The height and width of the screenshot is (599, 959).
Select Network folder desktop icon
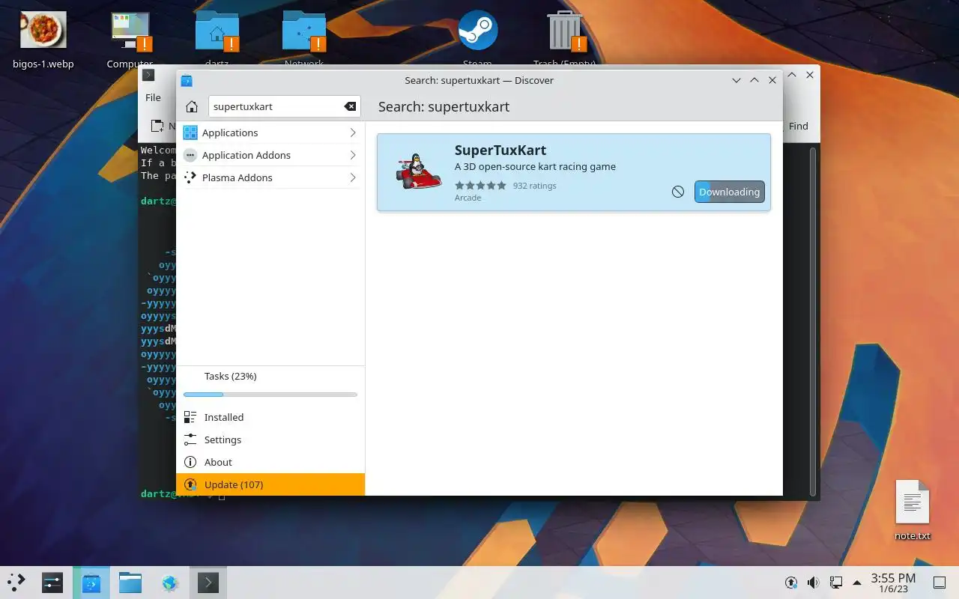[x=304, y=40]
